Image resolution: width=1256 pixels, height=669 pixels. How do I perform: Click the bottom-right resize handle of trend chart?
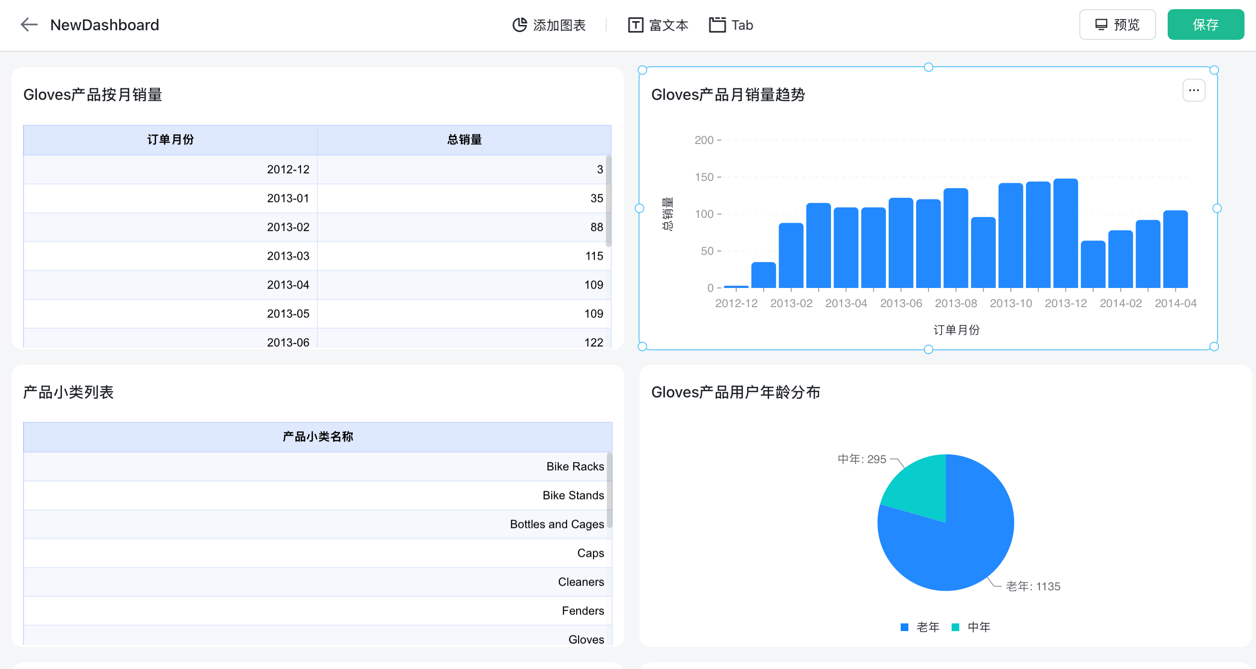pos(1214,346)
